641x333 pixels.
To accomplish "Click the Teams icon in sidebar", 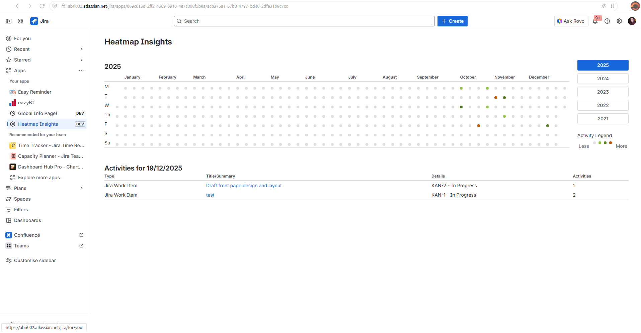I will click(x=9, y=246).
